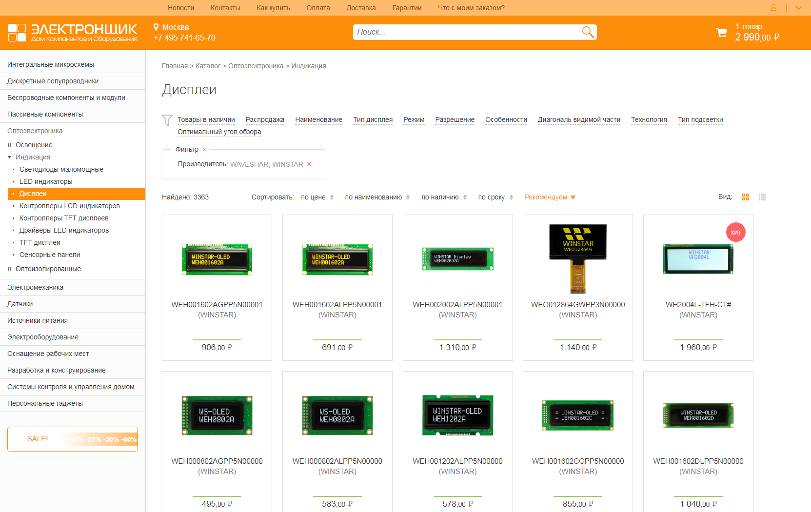Open the WH2004L-TFH-CT# product title

click(x=698, y=305)
